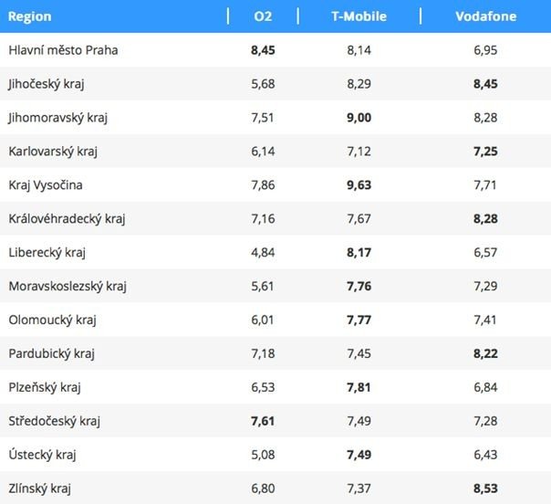Image resolution: width=551 pixels, height=504 pixels.
Task: Select the Jihočeský kraj row label
Action: (46, 84)
